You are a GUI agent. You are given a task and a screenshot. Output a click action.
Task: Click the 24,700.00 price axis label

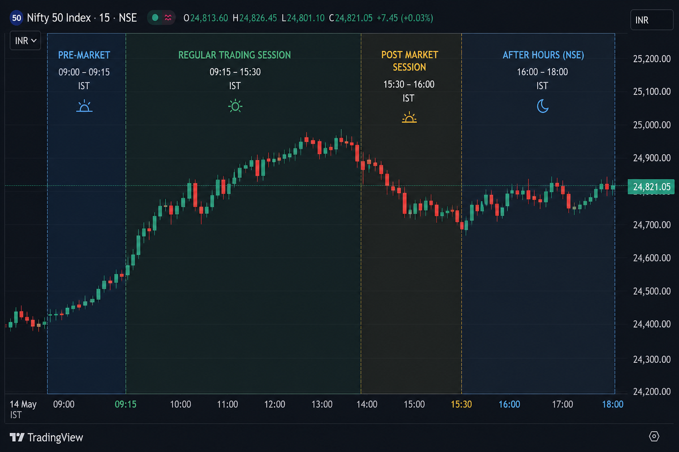652,225
